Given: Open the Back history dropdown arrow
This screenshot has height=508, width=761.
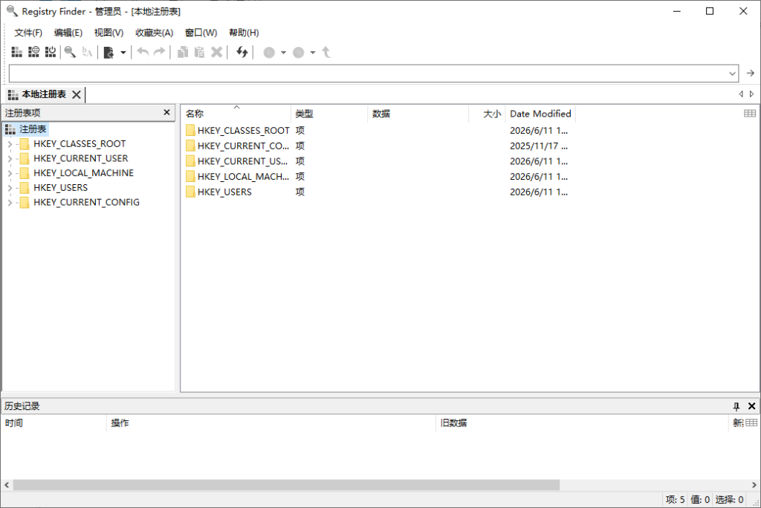Looking at the screenshot, I should click(283, 53).
